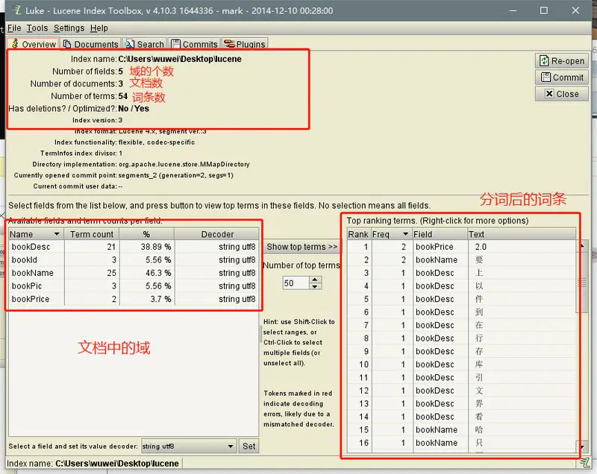Minimize the Luke window
Screen dimensions: 597x474
click(513, 10)
